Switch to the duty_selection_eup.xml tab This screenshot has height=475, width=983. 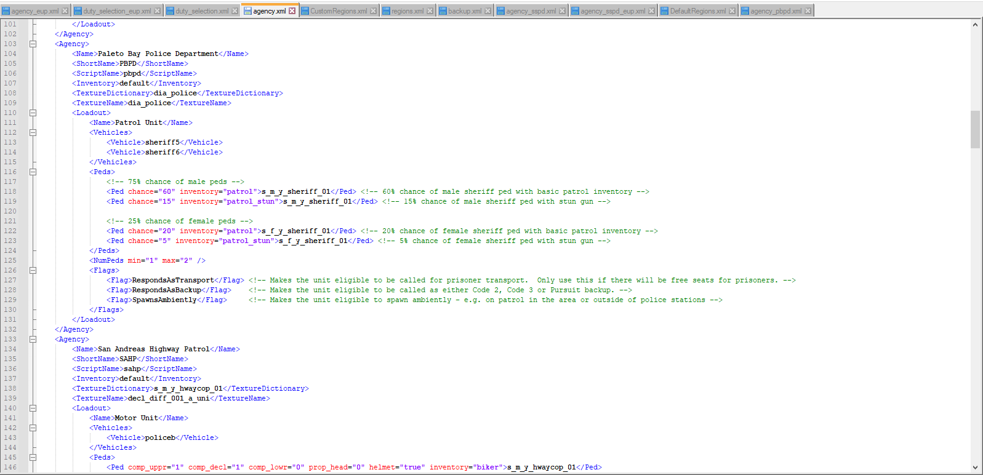coord(116,11)
